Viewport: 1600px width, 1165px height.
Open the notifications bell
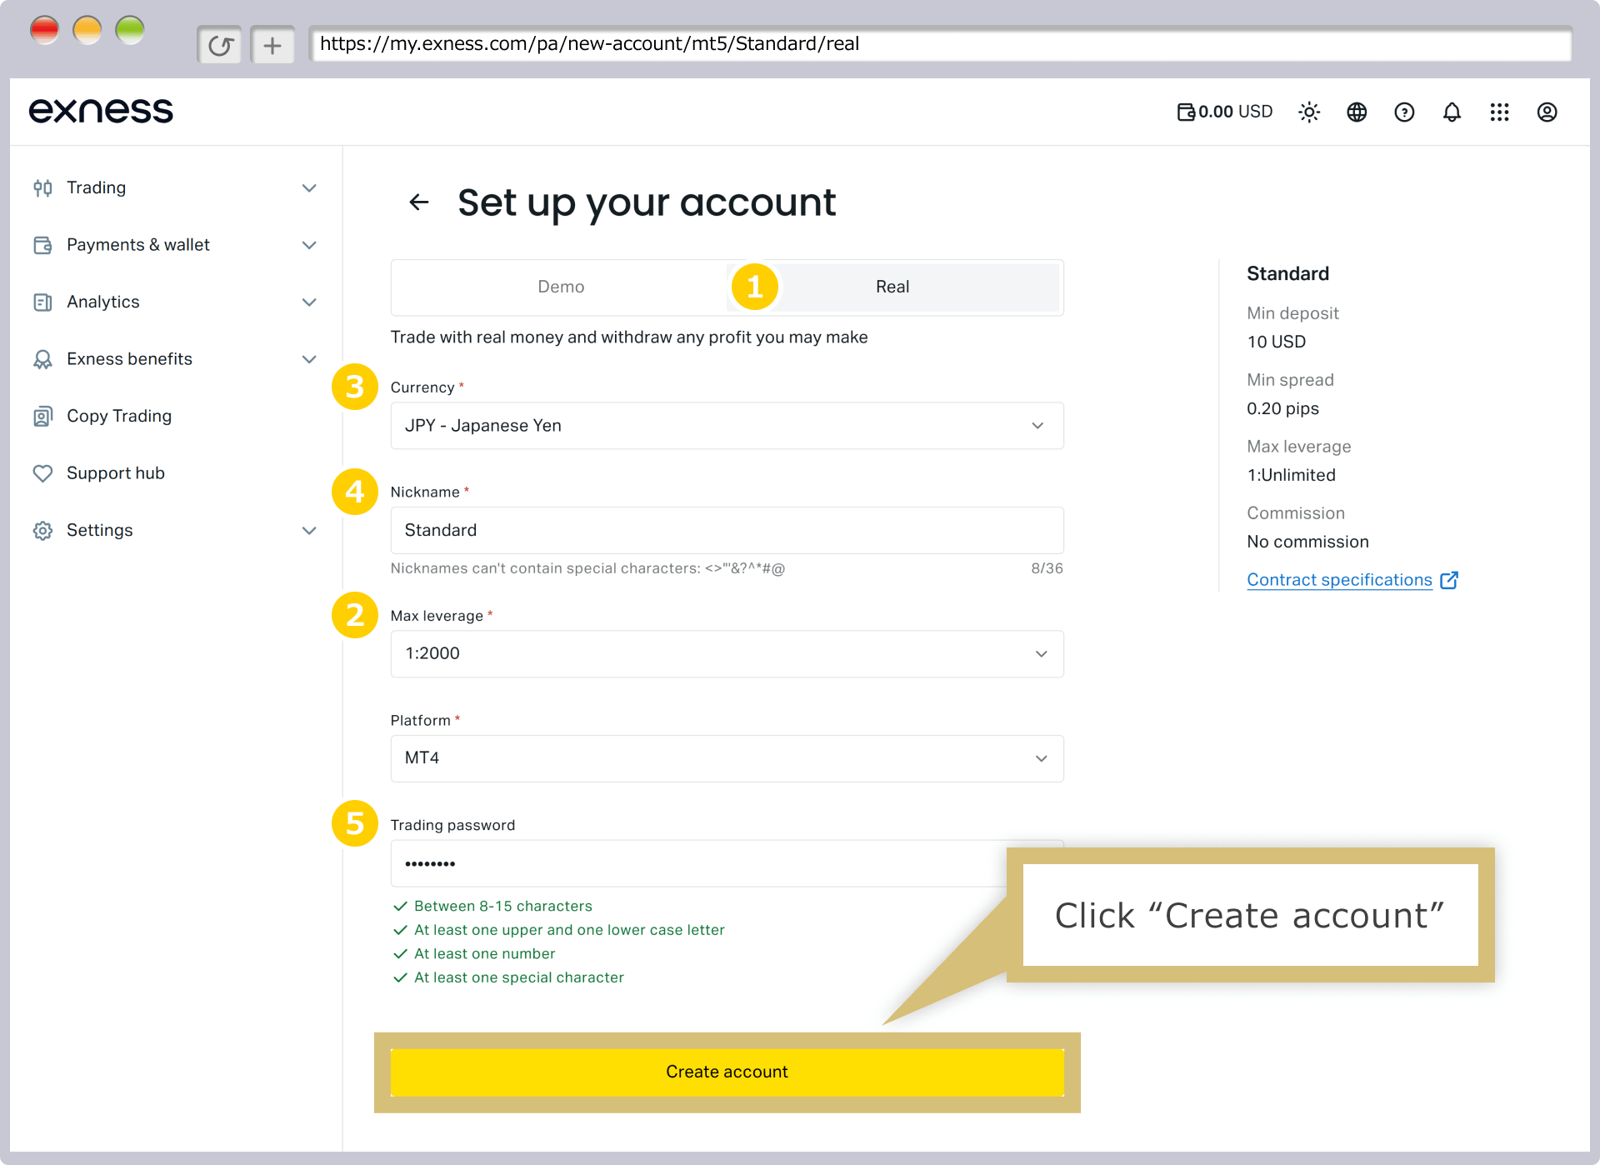[x=1452, y=112]
